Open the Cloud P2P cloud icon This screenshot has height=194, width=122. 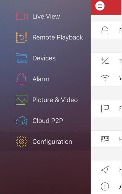[x=22, y=121]
